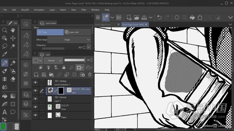The height and width of the screenshot is (131, 234).
Task: Select the Balloon tool
Action: point(13,112)
